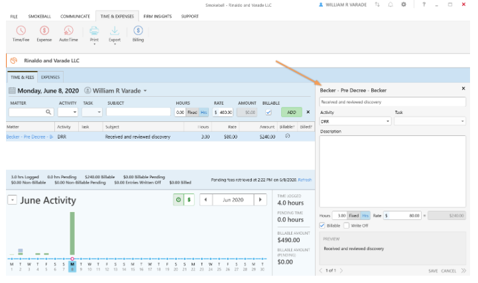Screen dimensions: 478x283
Task: Go to next entry in detail panel
Action: click(341, 270)
